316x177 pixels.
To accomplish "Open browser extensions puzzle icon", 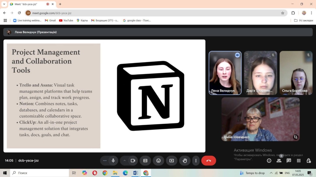I will [x=293, y=13].
